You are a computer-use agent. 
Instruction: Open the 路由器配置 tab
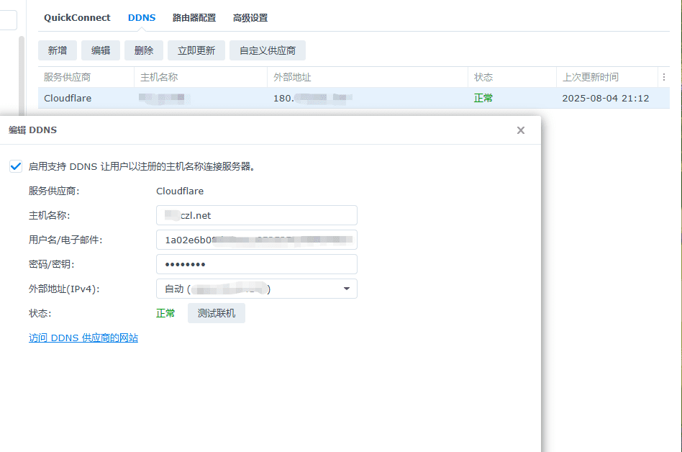point(194,18)
